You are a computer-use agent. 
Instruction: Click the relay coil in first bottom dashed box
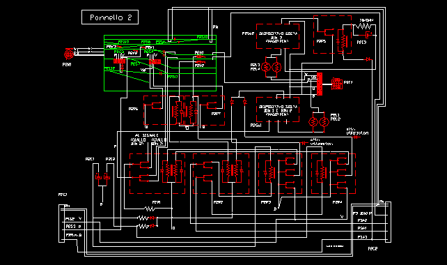click(171, 171)
